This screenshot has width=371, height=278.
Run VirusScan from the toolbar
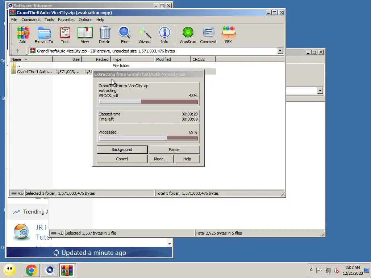click(x=188, y=35)
